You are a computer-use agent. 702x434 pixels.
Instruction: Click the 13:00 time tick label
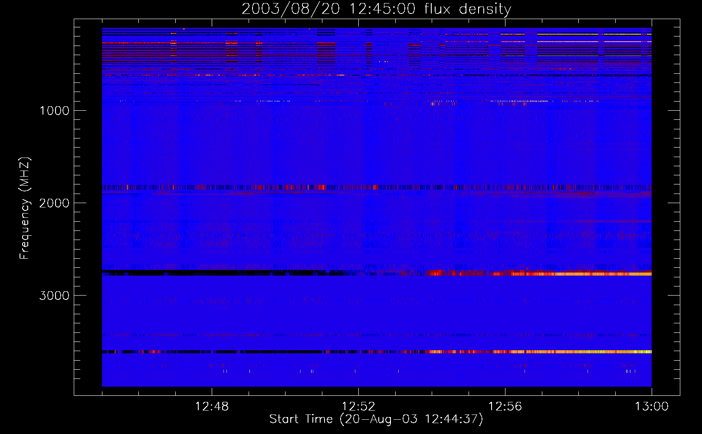tap(652, 407)
